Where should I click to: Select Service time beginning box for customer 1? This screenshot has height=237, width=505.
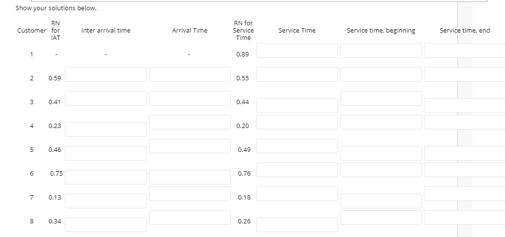pyautogui.click(x=381, y=51)
